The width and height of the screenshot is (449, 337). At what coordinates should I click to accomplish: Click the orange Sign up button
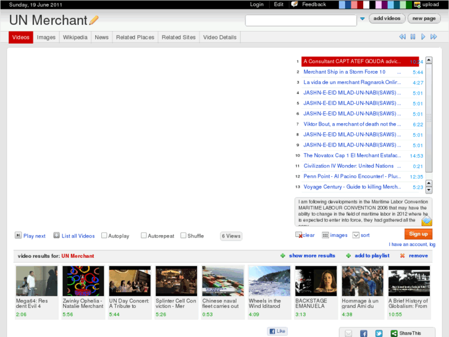point(418,234)
